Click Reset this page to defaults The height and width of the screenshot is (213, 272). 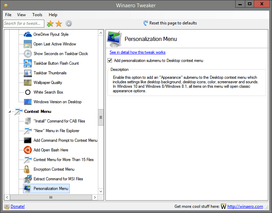[x=170, y=23]
